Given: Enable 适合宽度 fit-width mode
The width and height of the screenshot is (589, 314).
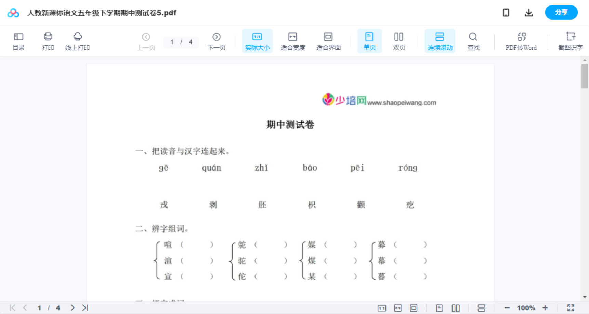Looking at the screenshot, I should (293, 41).
